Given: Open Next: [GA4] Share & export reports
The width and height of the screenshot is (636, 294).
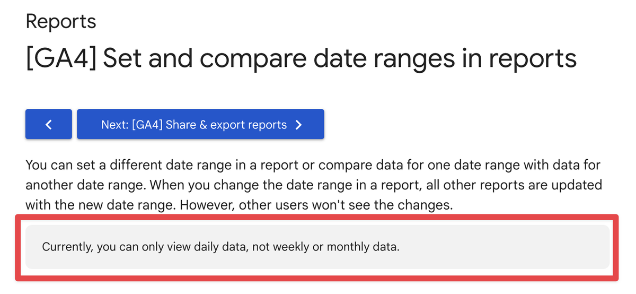Looking at the screenshot, I should click(200, 125).
